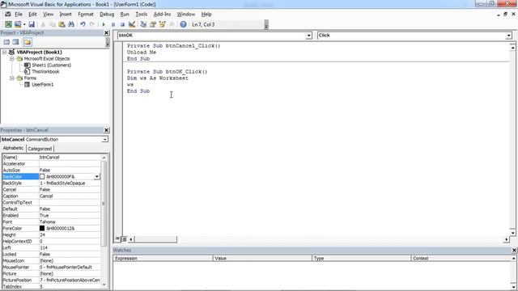The image size is (518, 291).
Task: Open the Run menu
Action: click(125, 15)
